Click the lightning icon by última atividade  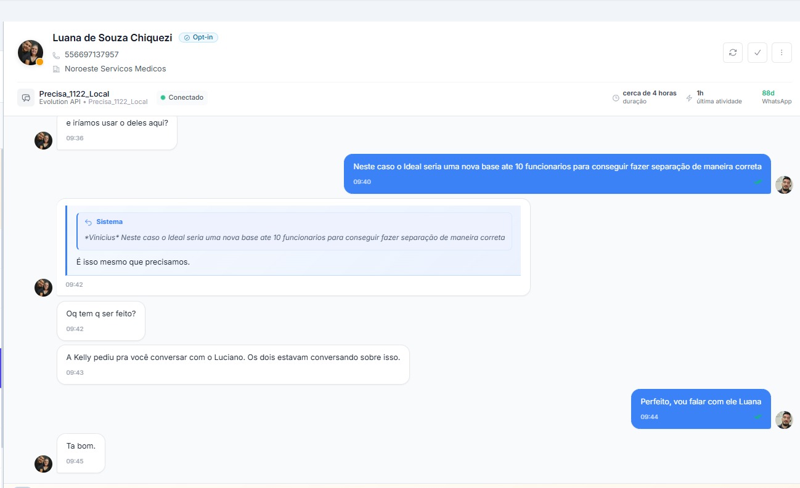(x=689, y=98)
